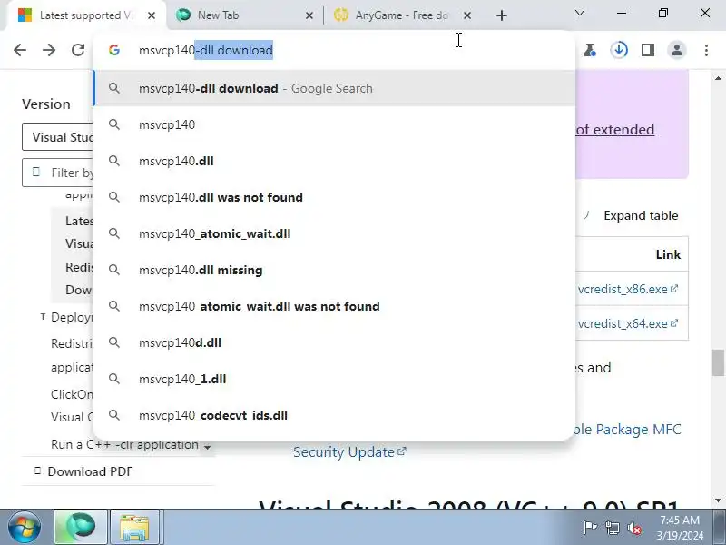This screenshot has height=545, width=726.
Task: Select the 'msvcp140_1.dll' suggestion
Action: click(334, 379)
